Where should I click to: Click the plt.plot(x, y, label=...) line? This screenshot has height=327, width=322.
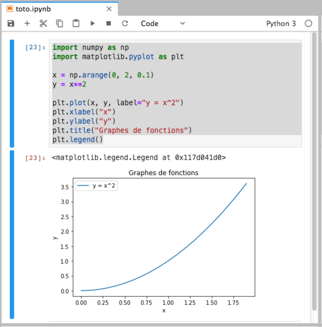(x=118, y=103)
